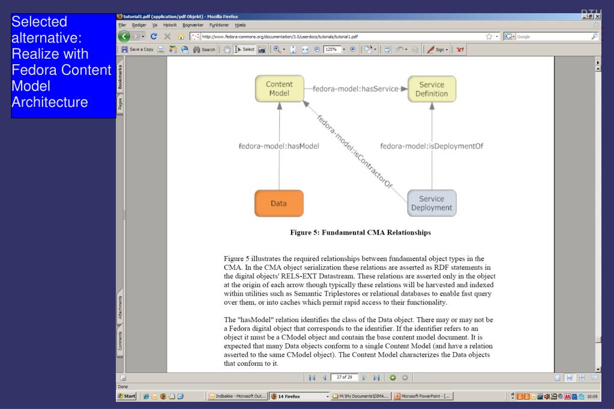The width and height of the screenshot is (614, 409).
Task: Bookmark this page with the star
Action: click(489, 37)
